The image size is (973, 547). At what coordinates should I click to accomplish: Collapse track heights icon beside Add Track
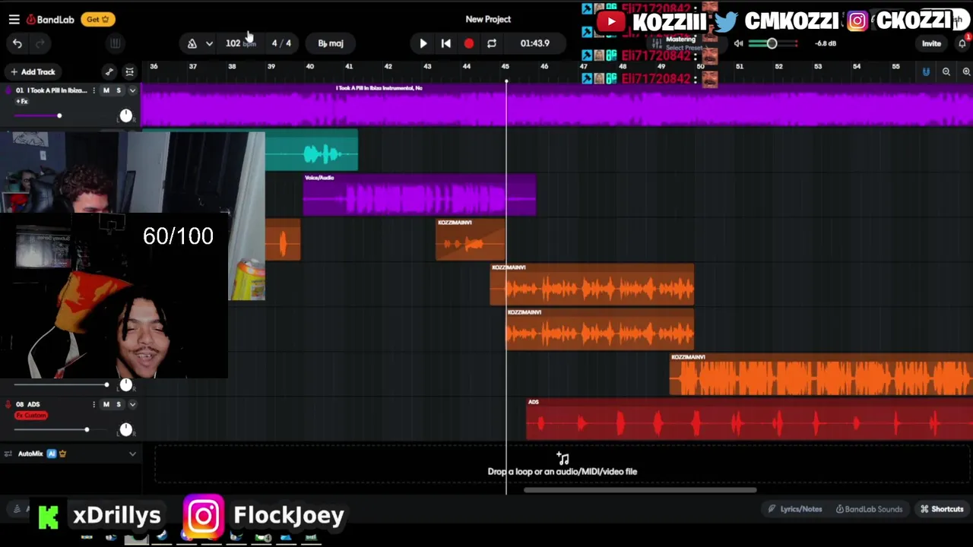tap(129, 71)
